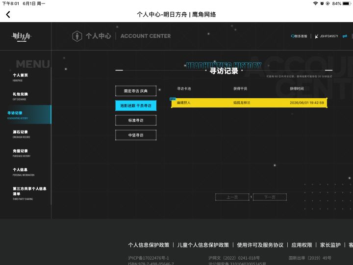Image resolution: width=353 pixels, height=265 pixels.
Task: Select the 标准寻访 filter button
Action: [136, 120]
